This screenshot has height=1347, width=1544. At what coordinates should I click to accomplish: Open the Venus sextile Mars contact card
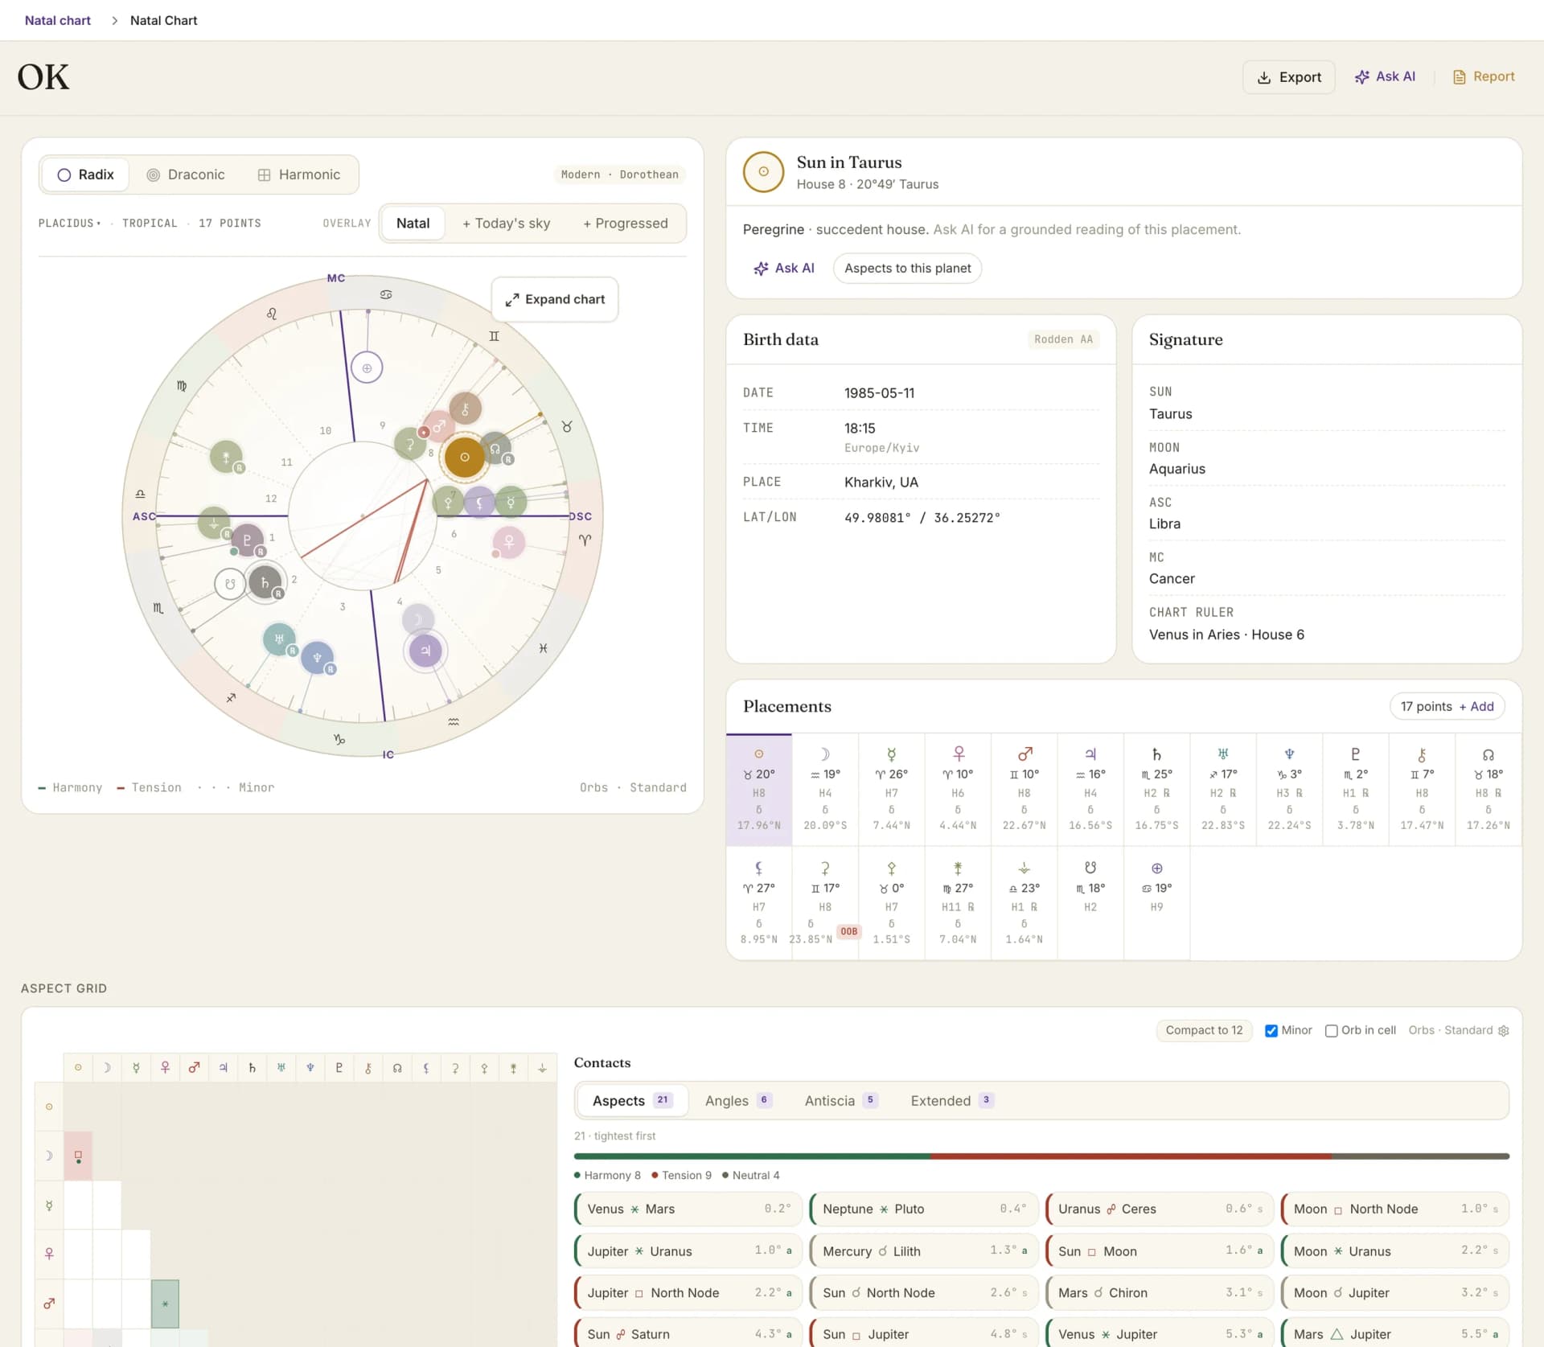coord(688,1209)
